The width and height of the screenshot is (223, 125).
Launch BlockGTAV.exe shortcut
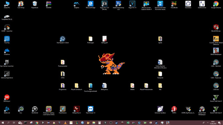(x=216, y=28)
